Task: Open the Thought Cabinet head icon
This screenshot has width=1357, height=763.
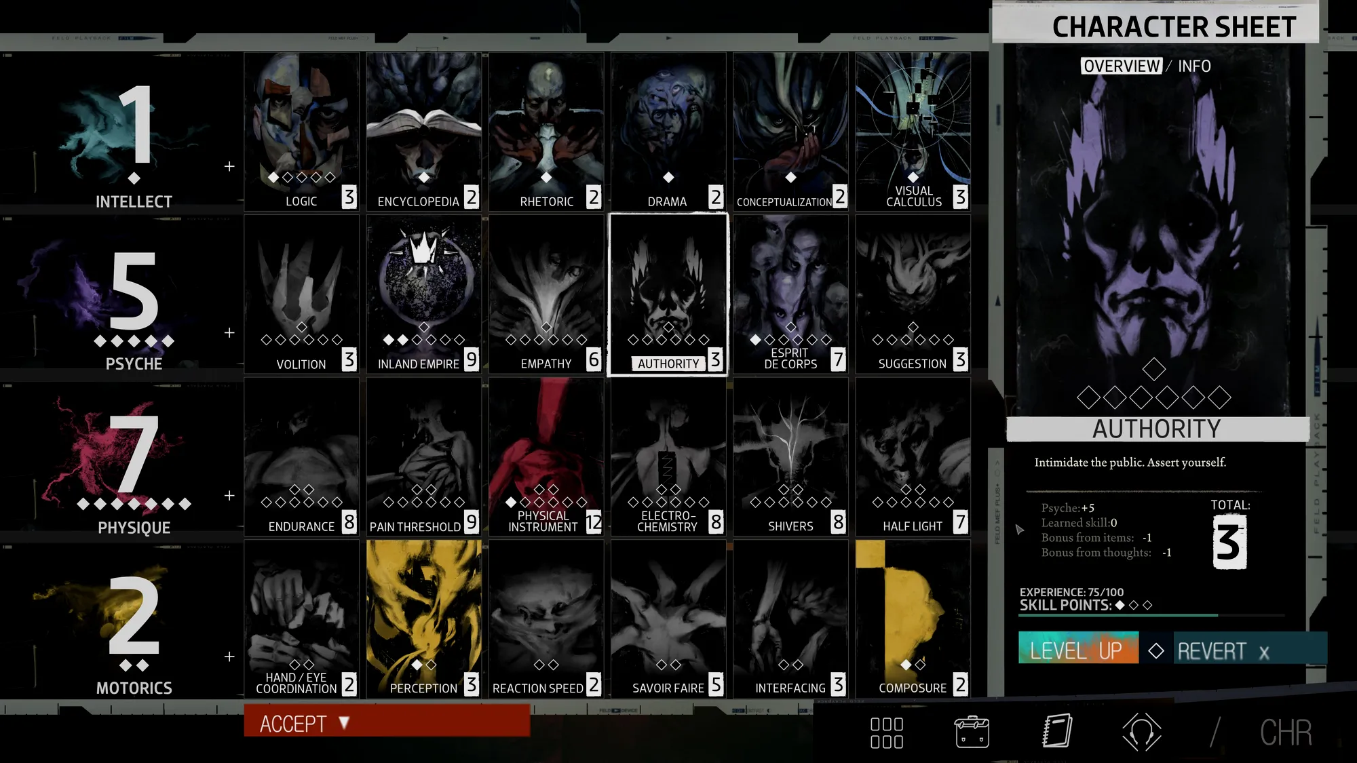Action: [x=1142, y=732]
